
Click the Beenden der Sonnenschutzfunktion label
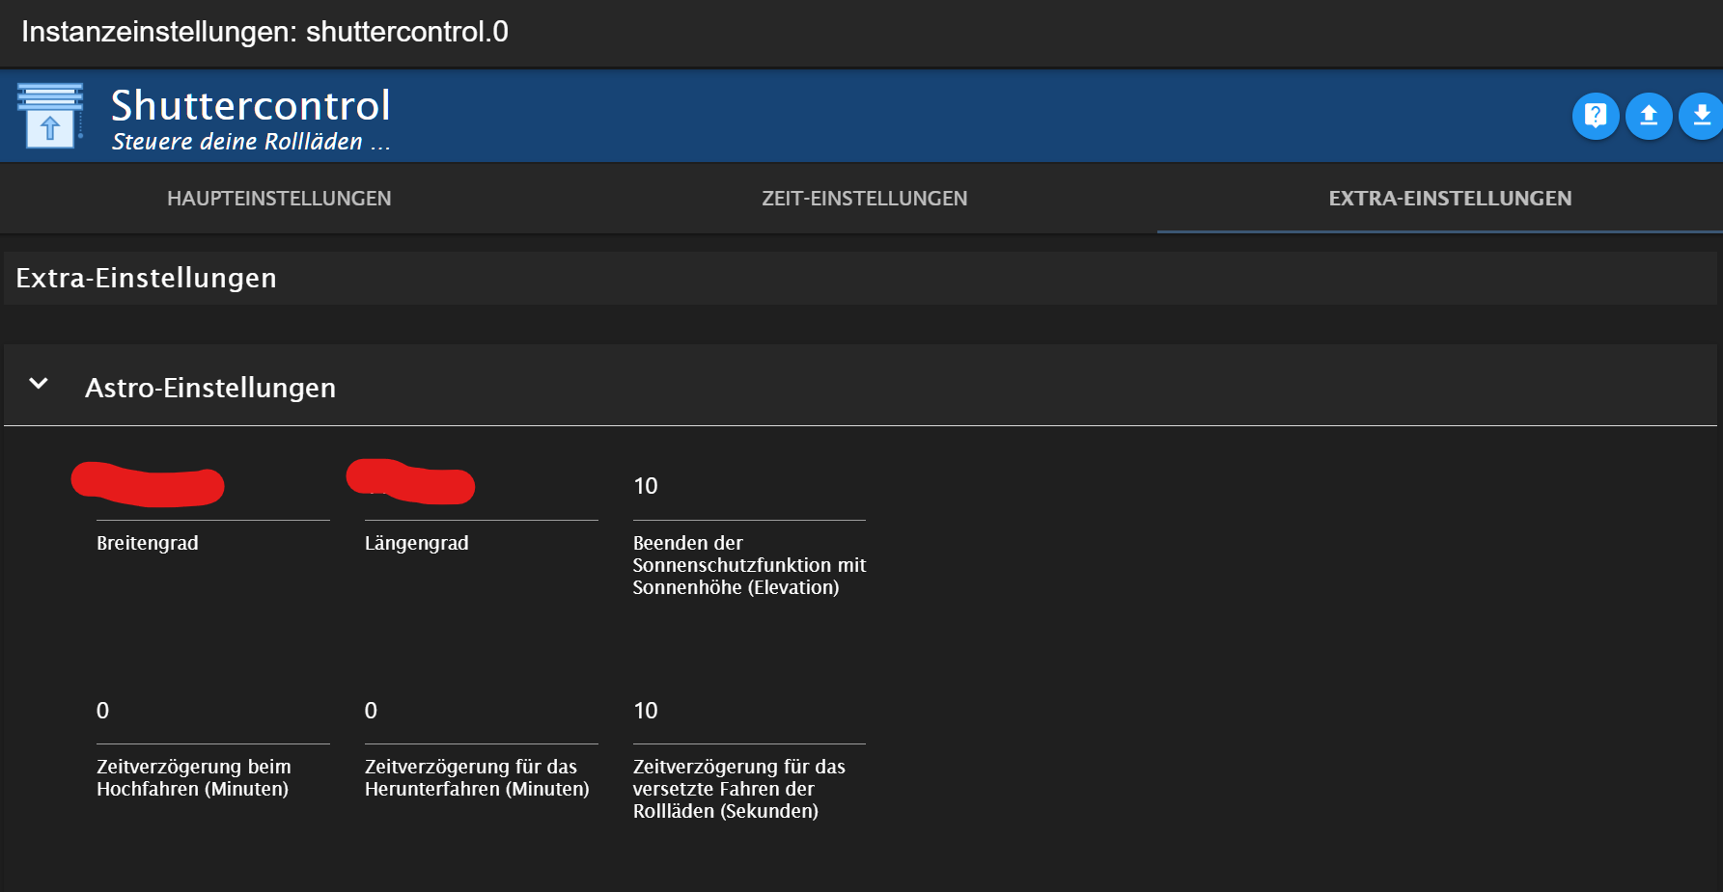click(x=750, y=565)
